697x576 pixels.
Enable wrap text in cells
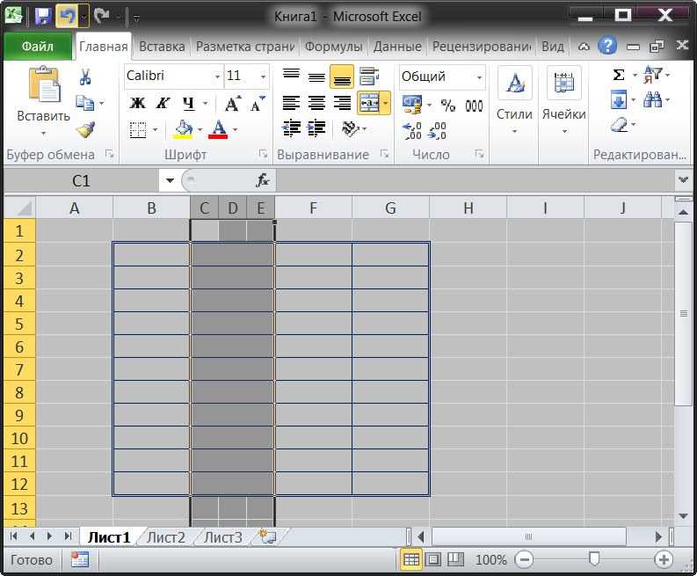(x=369, y=77)
